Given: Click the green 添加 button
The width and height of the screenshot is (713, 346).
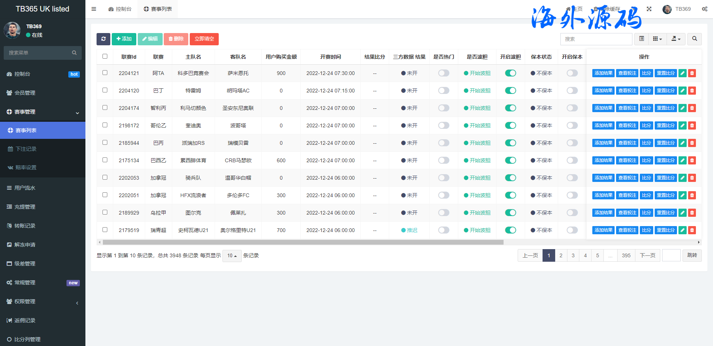Looking at the screenshot, I should [124, 39].
